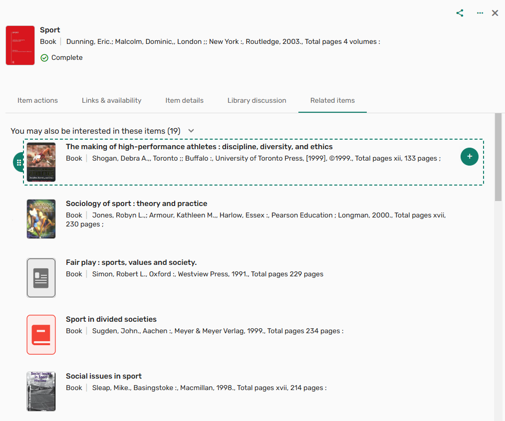Close the item detail panel
This screenshot has width=505, height=421.
point(495,13)
